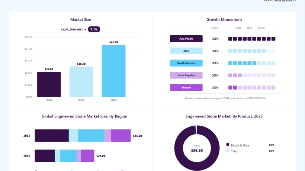This screenshot has height=171, width=305.
Task: Click the Asia Pacific XX% CAGR value
Action: point(215,39)
